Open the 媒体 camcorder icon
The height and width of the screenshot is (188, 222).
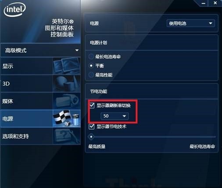[x=67, y=101]
